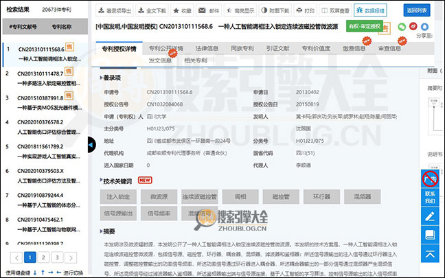445x278 pixels.
Task: Open the 附图下载 figure download option
Action: point(275,12)
